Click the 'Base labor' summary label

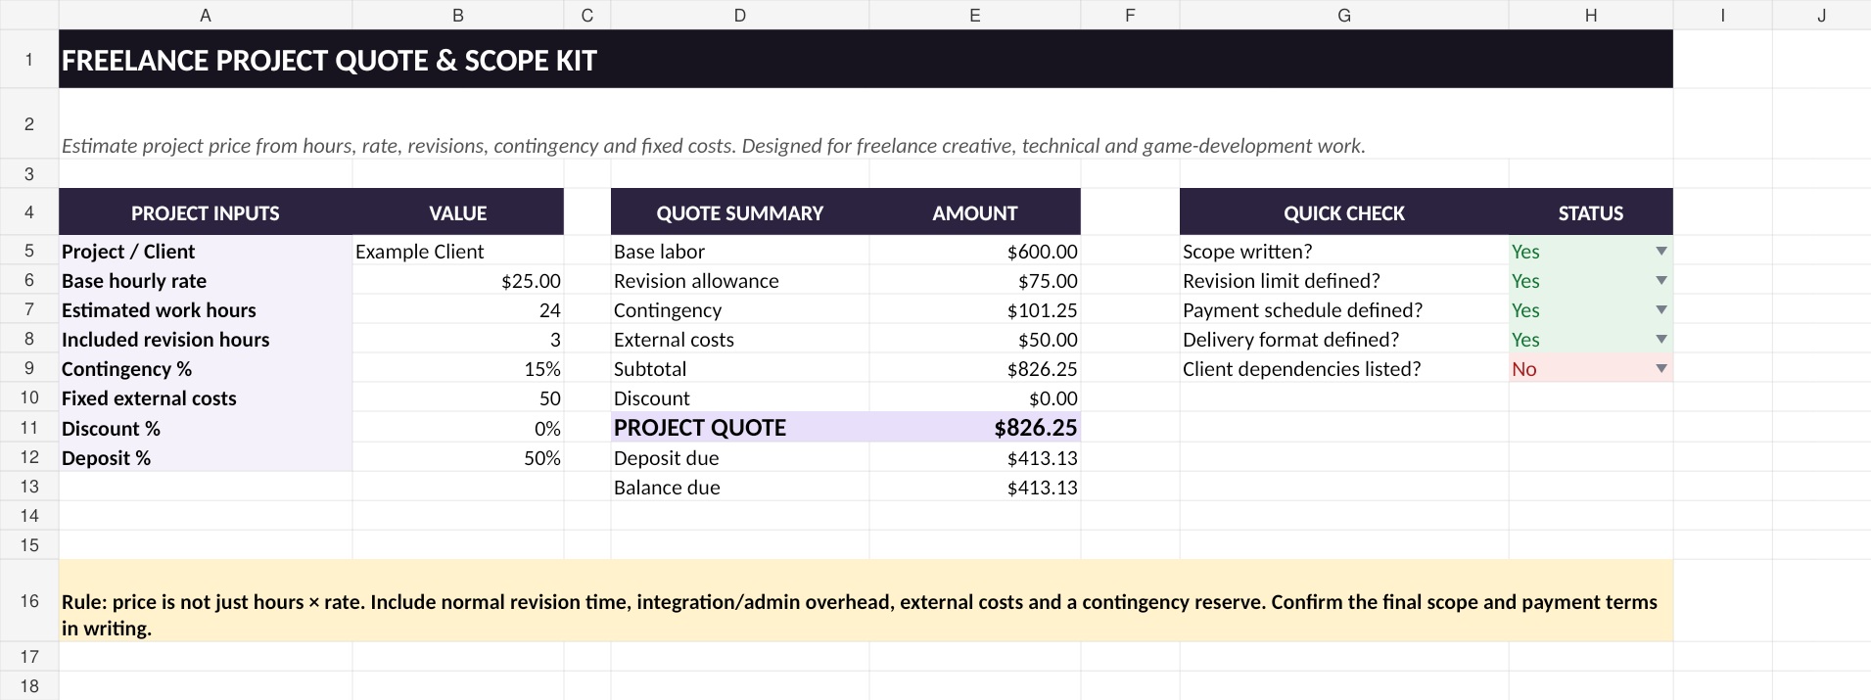click(659, 252)
